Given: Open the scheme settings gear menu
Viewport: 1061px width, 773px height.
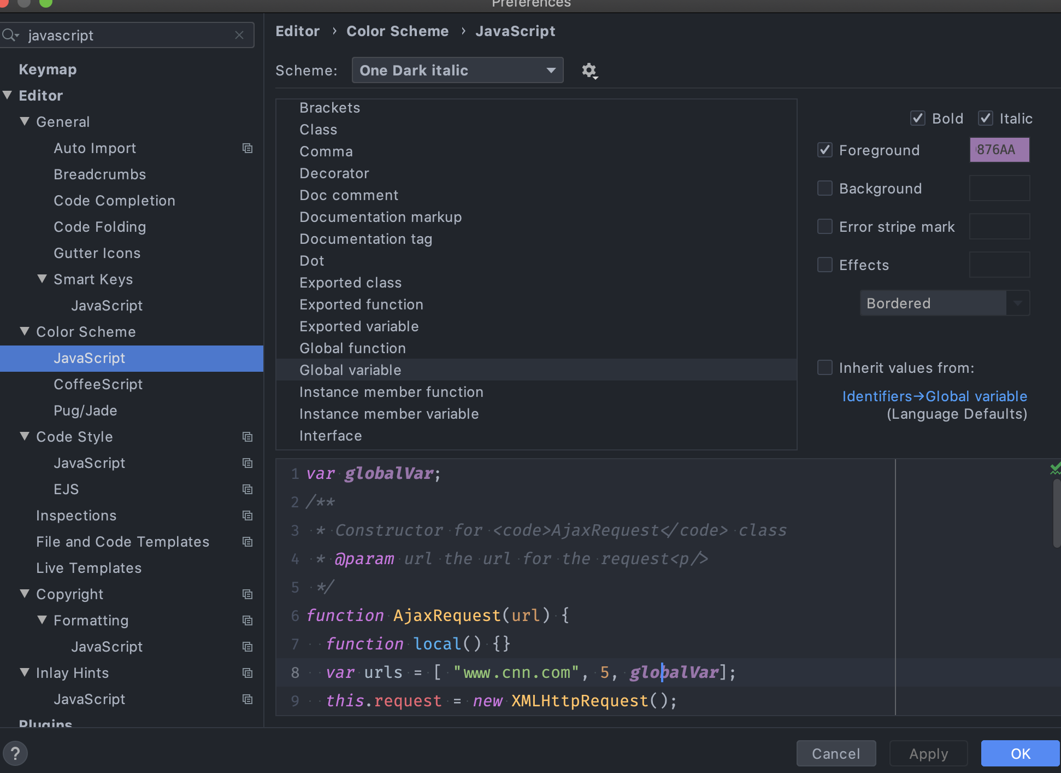Looking at the screenshot, I should [x=589, y=71].
